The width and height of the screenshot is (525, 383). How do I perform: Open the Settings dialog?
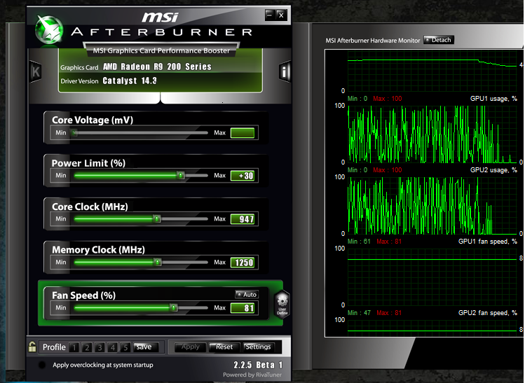pos(258,347)
